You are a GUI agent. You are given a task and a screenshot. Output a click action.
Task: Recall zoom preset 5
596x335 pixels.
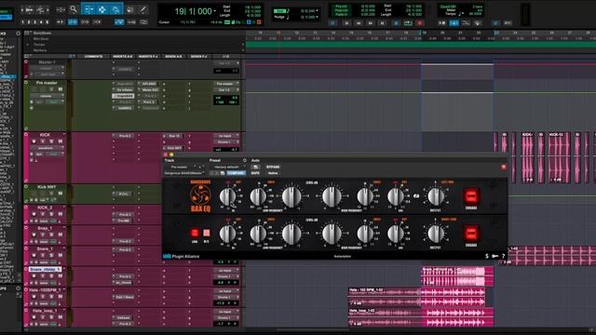47,22
